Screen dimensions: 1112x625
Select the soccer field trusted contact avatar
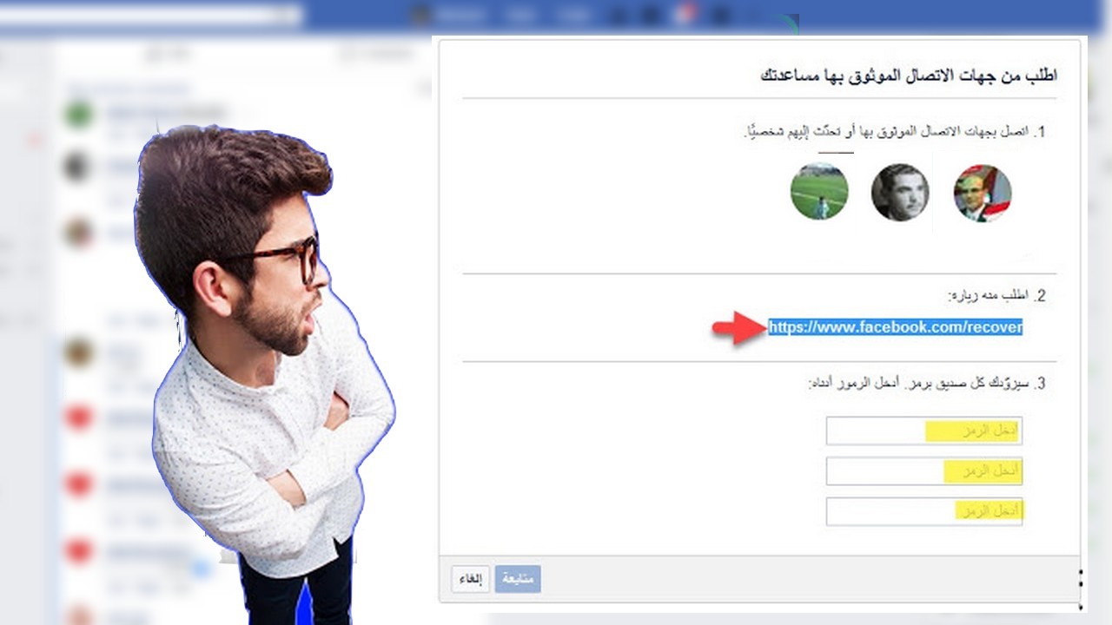click(x=819, y=192)
